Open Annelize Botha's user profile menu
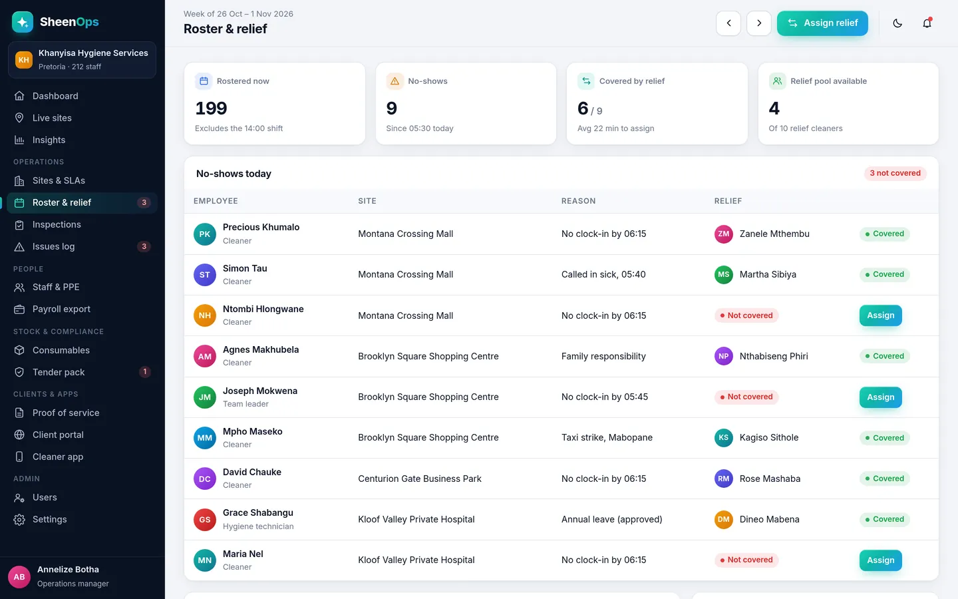The width and height of the screenshot is (958, 599). (x=82, y=576)
